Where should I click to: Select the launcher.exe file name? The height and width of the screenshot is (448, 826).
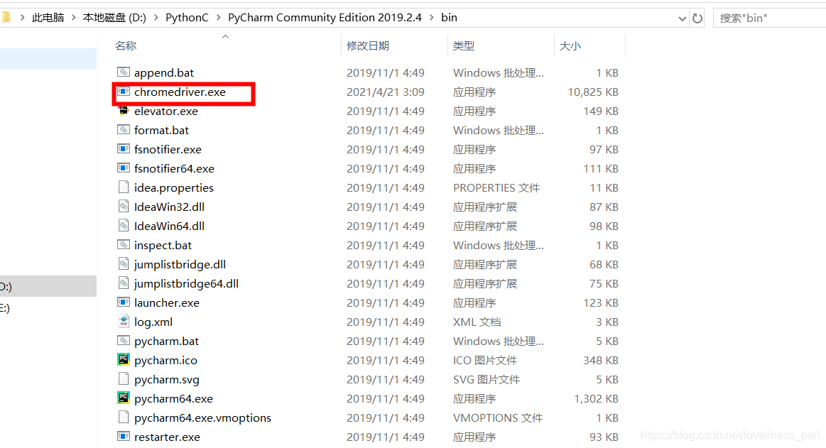pos(166,302)
